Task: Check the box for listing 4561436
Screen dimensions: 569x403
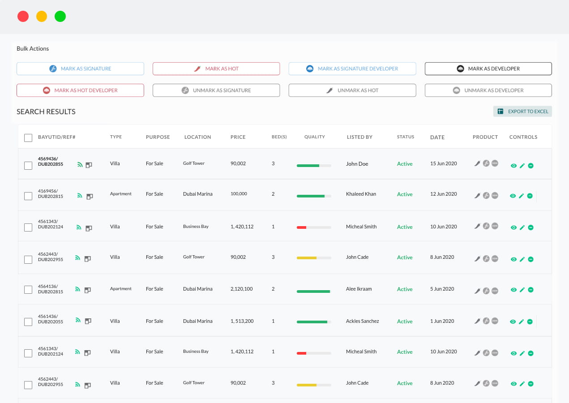Action: tap(28, 322)
